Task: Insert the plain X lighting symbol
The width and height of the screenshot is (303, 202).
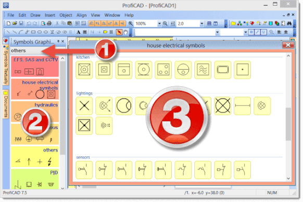Action: click(x=84, y=105)
